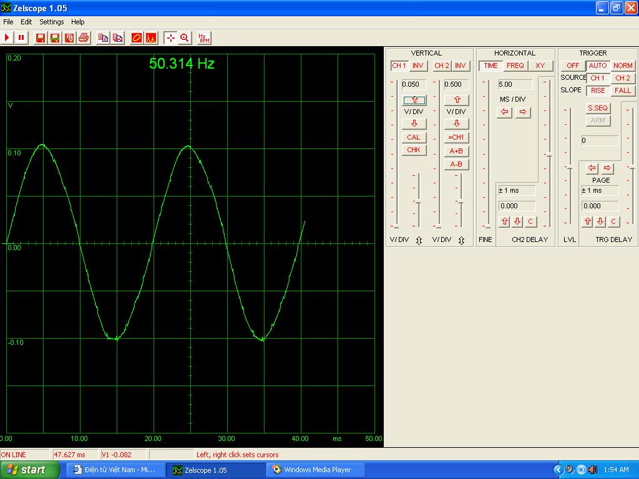
Task: Click the magnifier zoom tool
Action: pos(185,37)
